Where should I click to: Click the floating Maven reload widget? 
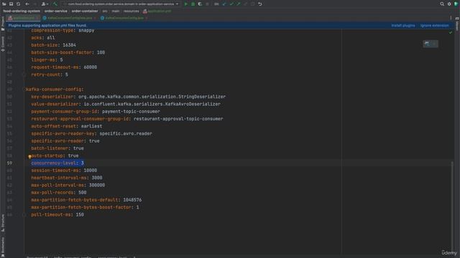(x=431, y=44)
